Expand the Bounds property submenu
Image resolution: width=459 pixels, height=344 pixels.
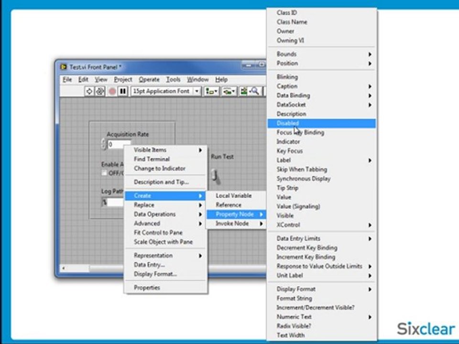pos(322,54)
